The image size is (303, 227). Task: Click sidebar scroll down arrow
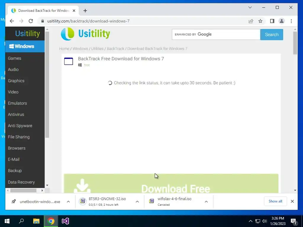pos(47,185)
